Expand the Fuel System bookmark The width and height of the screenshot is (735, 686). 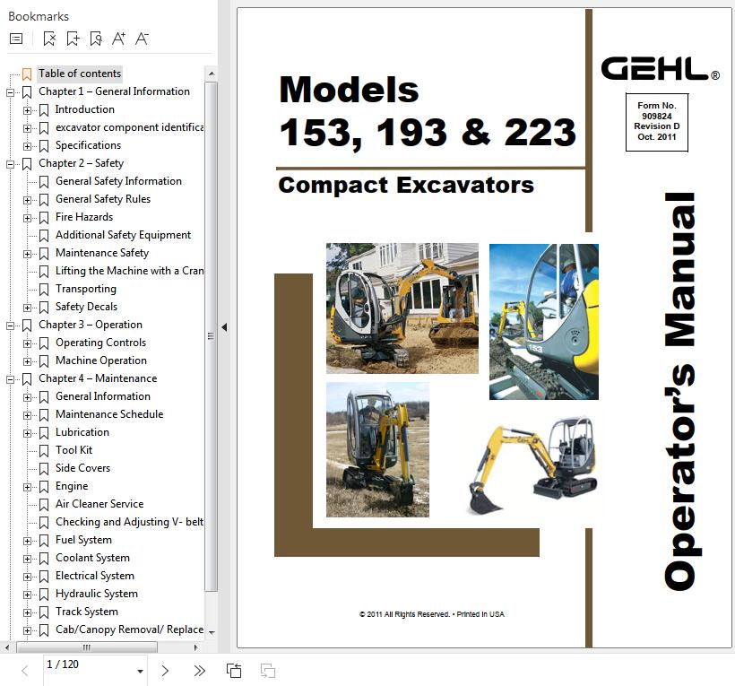(28, 540)
